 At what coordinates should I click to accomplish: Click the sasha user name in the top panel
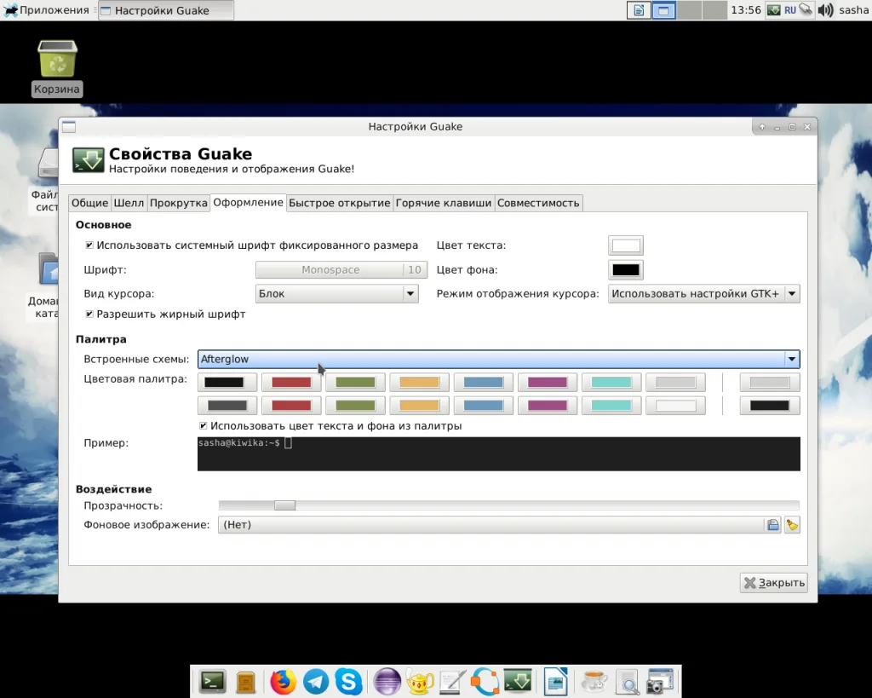[x=853, y=10]
